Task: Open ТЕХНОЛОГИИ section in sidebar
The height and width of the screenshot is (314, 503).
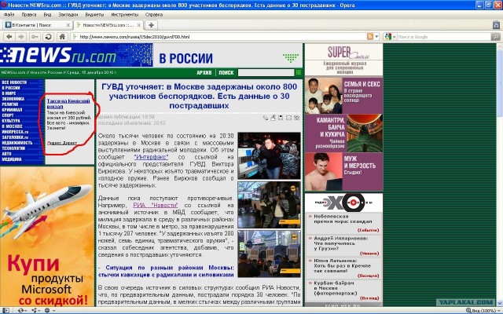Action: (13, 148)
